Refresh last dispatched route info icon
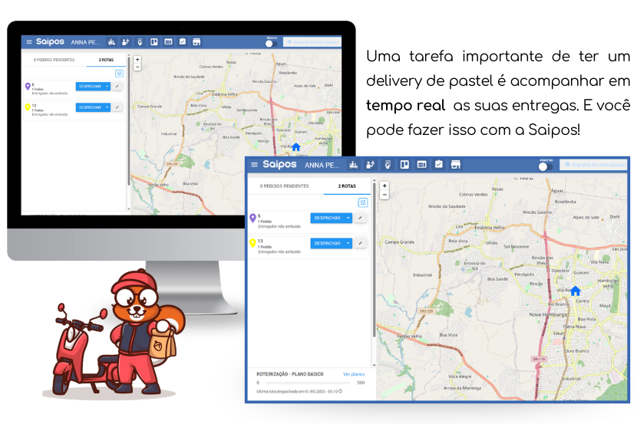Viewport: 637px width, 424px height. (341, 391)
